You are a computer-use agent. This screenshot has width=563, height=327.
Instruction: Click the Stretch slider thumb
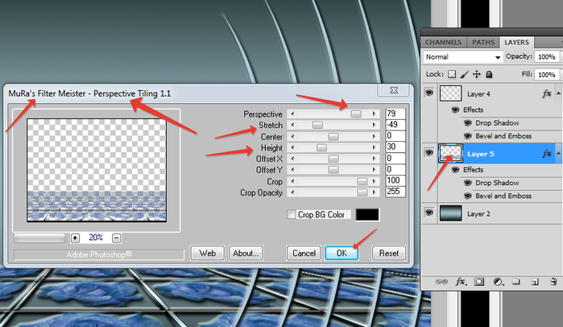coord(317,125)
